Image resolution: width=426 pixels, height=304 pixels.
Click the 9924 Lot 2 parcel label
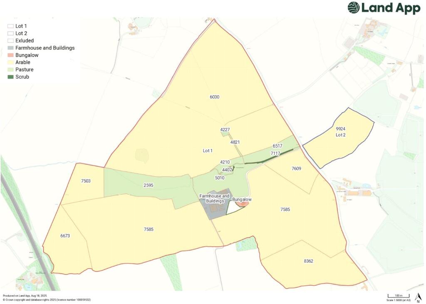tap(340, 132)
